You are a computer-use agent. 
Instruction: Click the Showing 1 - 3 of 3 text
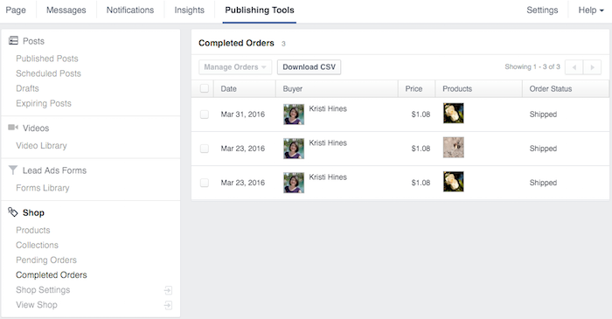point(532,66)
